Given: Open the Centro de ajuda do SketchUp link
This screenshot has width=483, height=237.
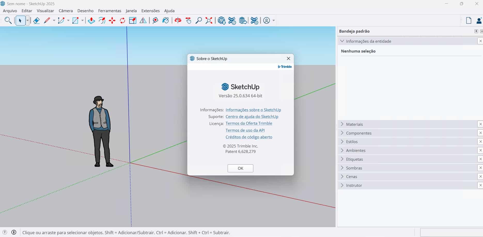Looking at the screenshot, I should pos(252,116).
